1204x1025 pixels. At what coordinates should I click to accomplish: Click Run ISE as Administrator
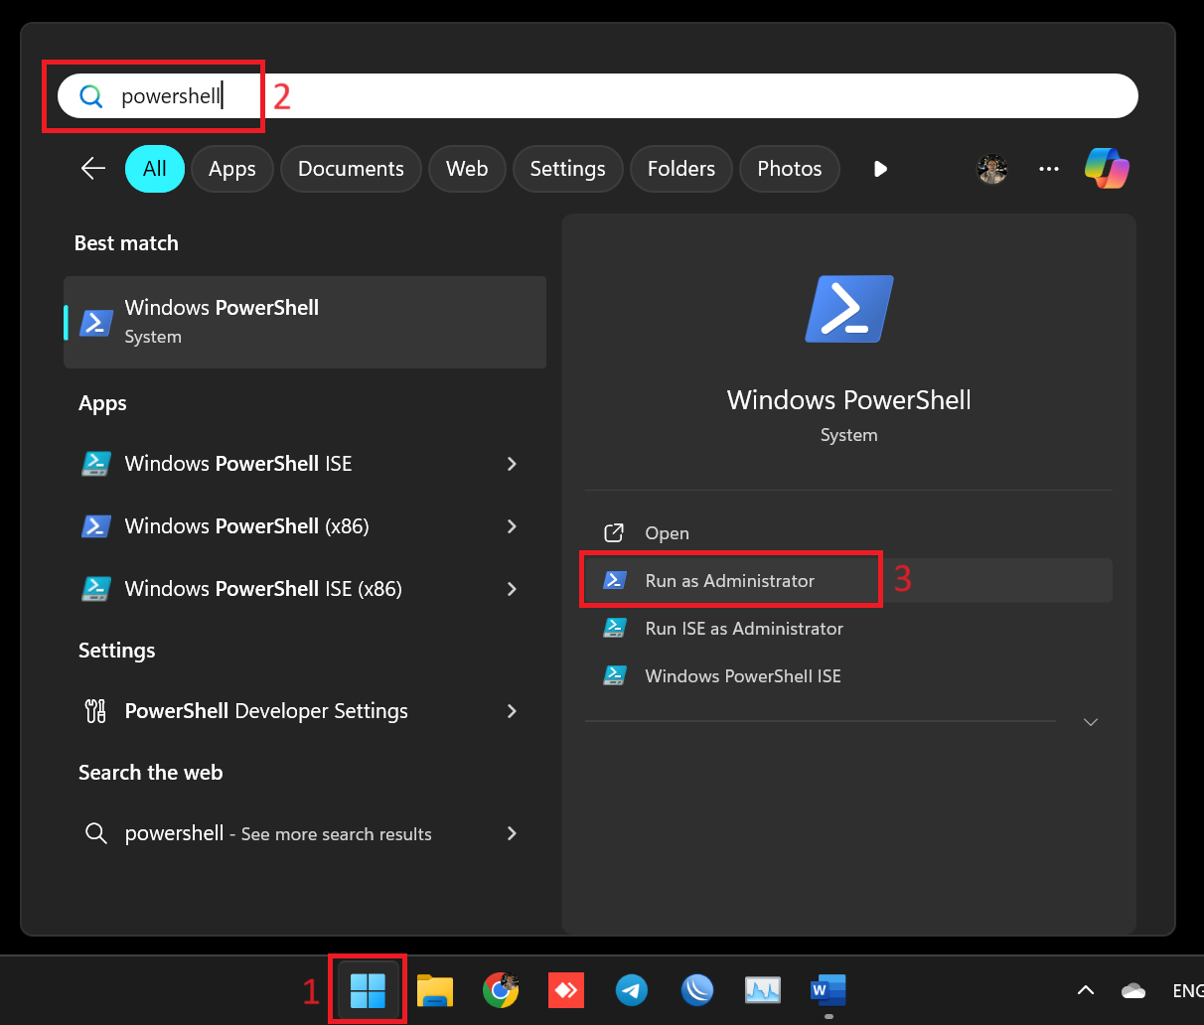[x=848, y=629]
